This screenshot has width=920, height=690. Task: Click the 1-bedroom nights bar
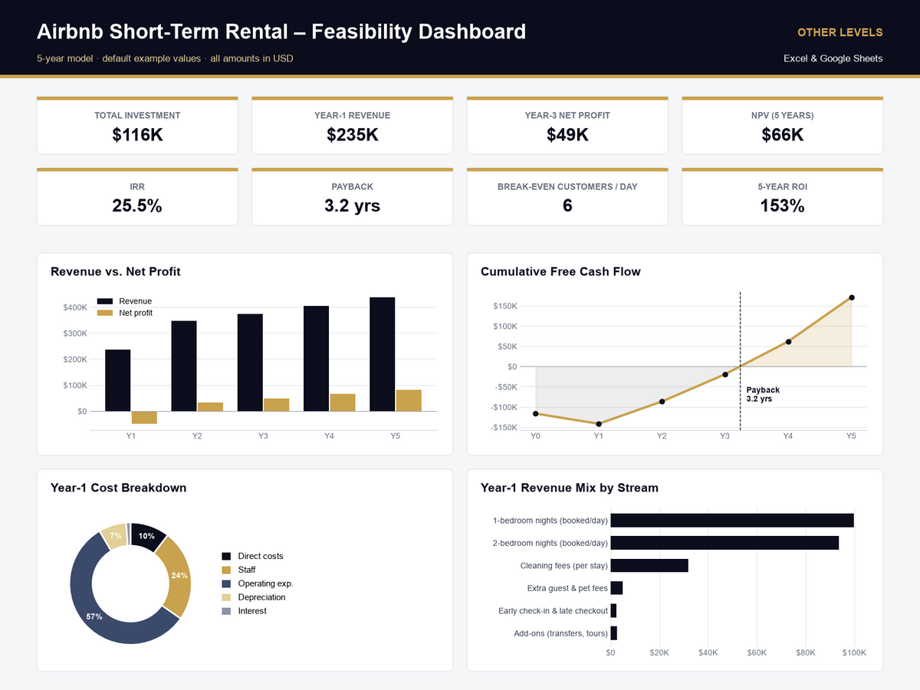pos(732,521)
